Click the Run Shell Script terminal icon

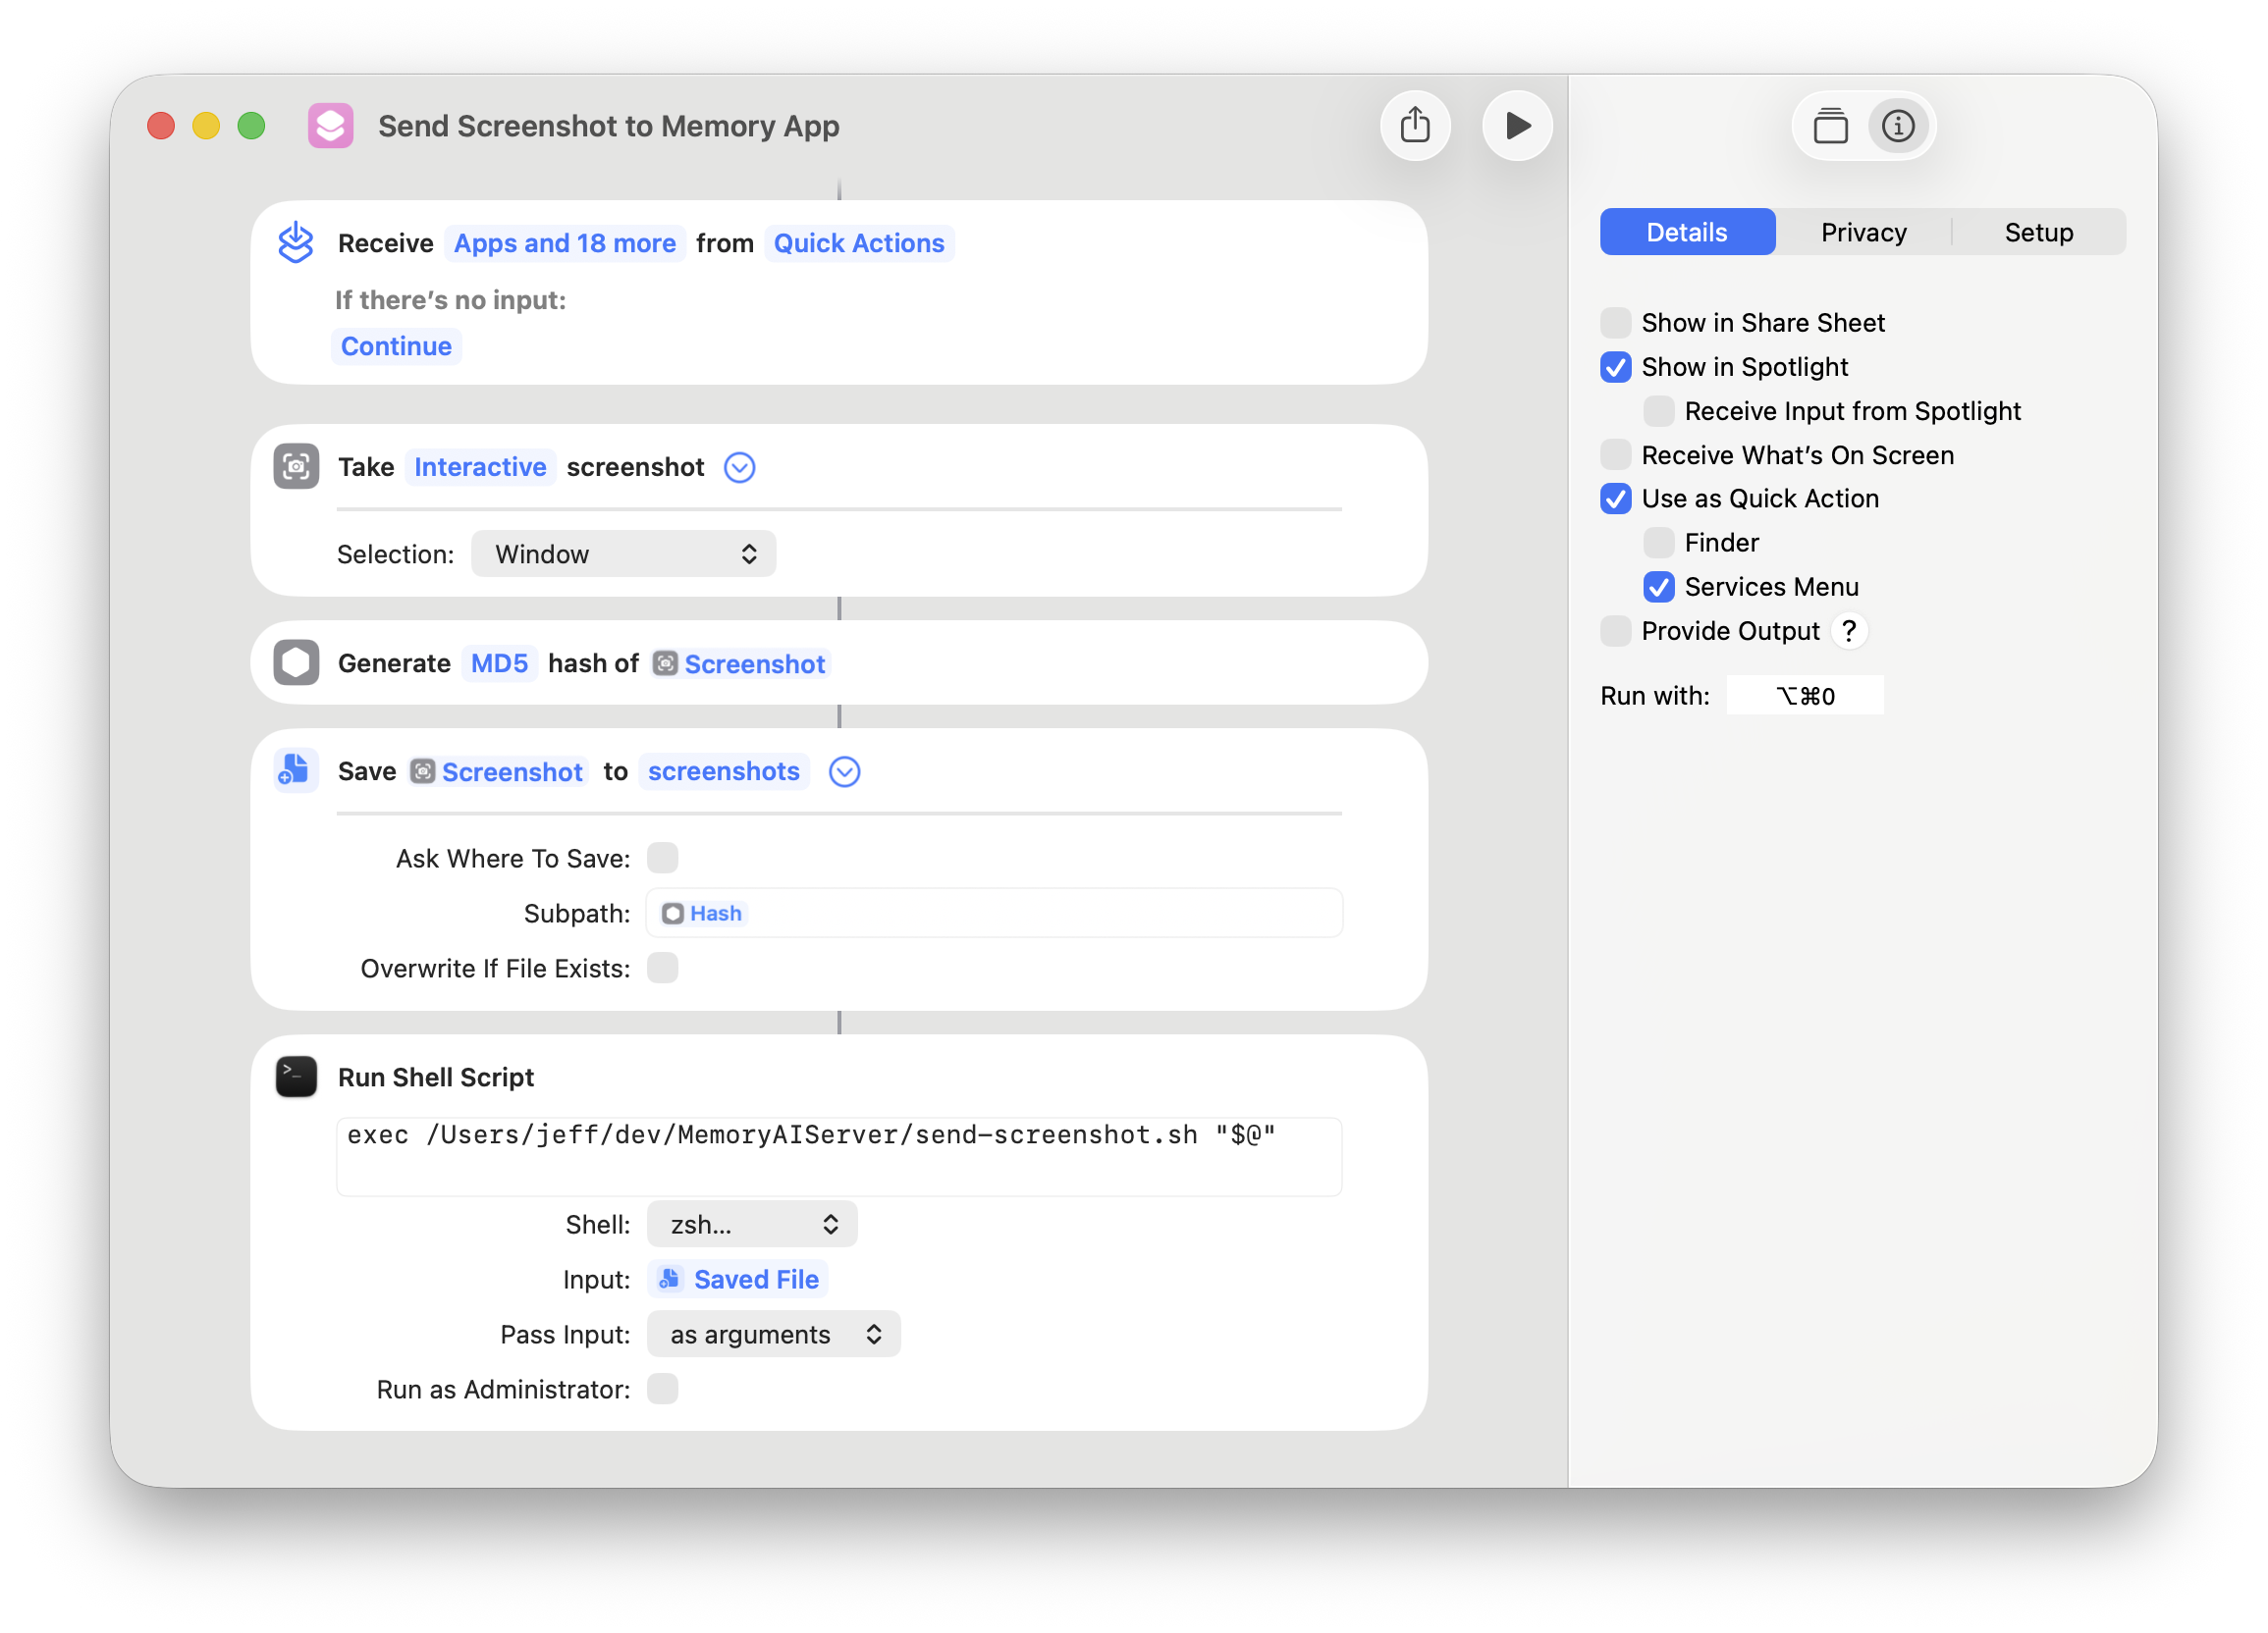coord(296,1077)
